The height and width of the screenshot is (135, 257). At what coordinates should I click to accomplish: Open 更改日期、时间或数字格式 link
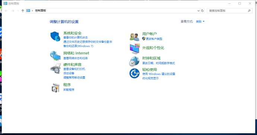coord(159,63)
